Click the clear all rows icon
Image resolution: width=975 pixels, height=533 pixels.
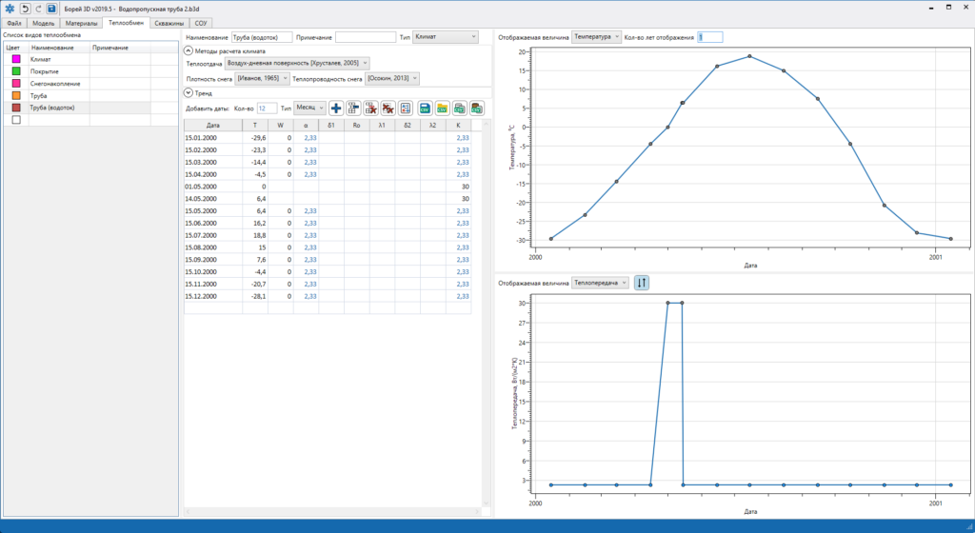coord(388,109)
